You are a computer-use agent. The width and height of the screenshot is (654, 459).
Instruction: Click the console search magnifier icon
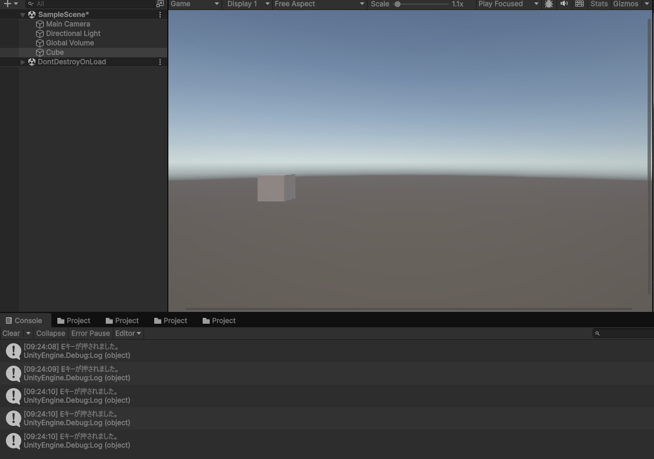point(597,334)
